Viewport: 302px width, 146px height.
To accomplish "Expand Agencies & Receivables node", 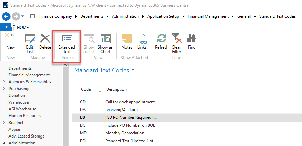I will coord(4,82).
